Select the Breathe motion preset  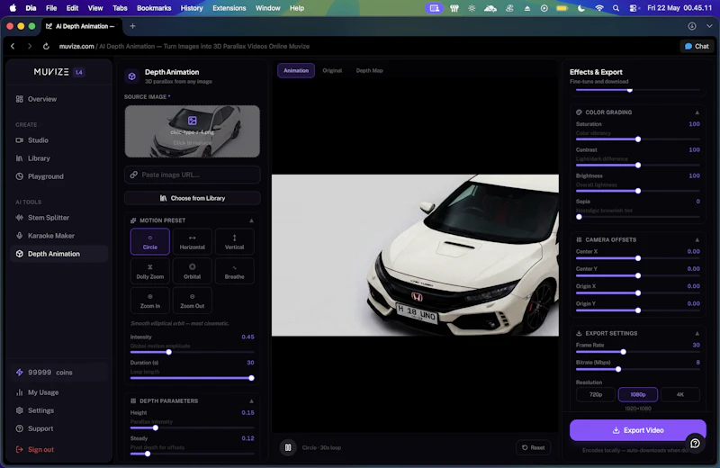(x=235, y=272)
